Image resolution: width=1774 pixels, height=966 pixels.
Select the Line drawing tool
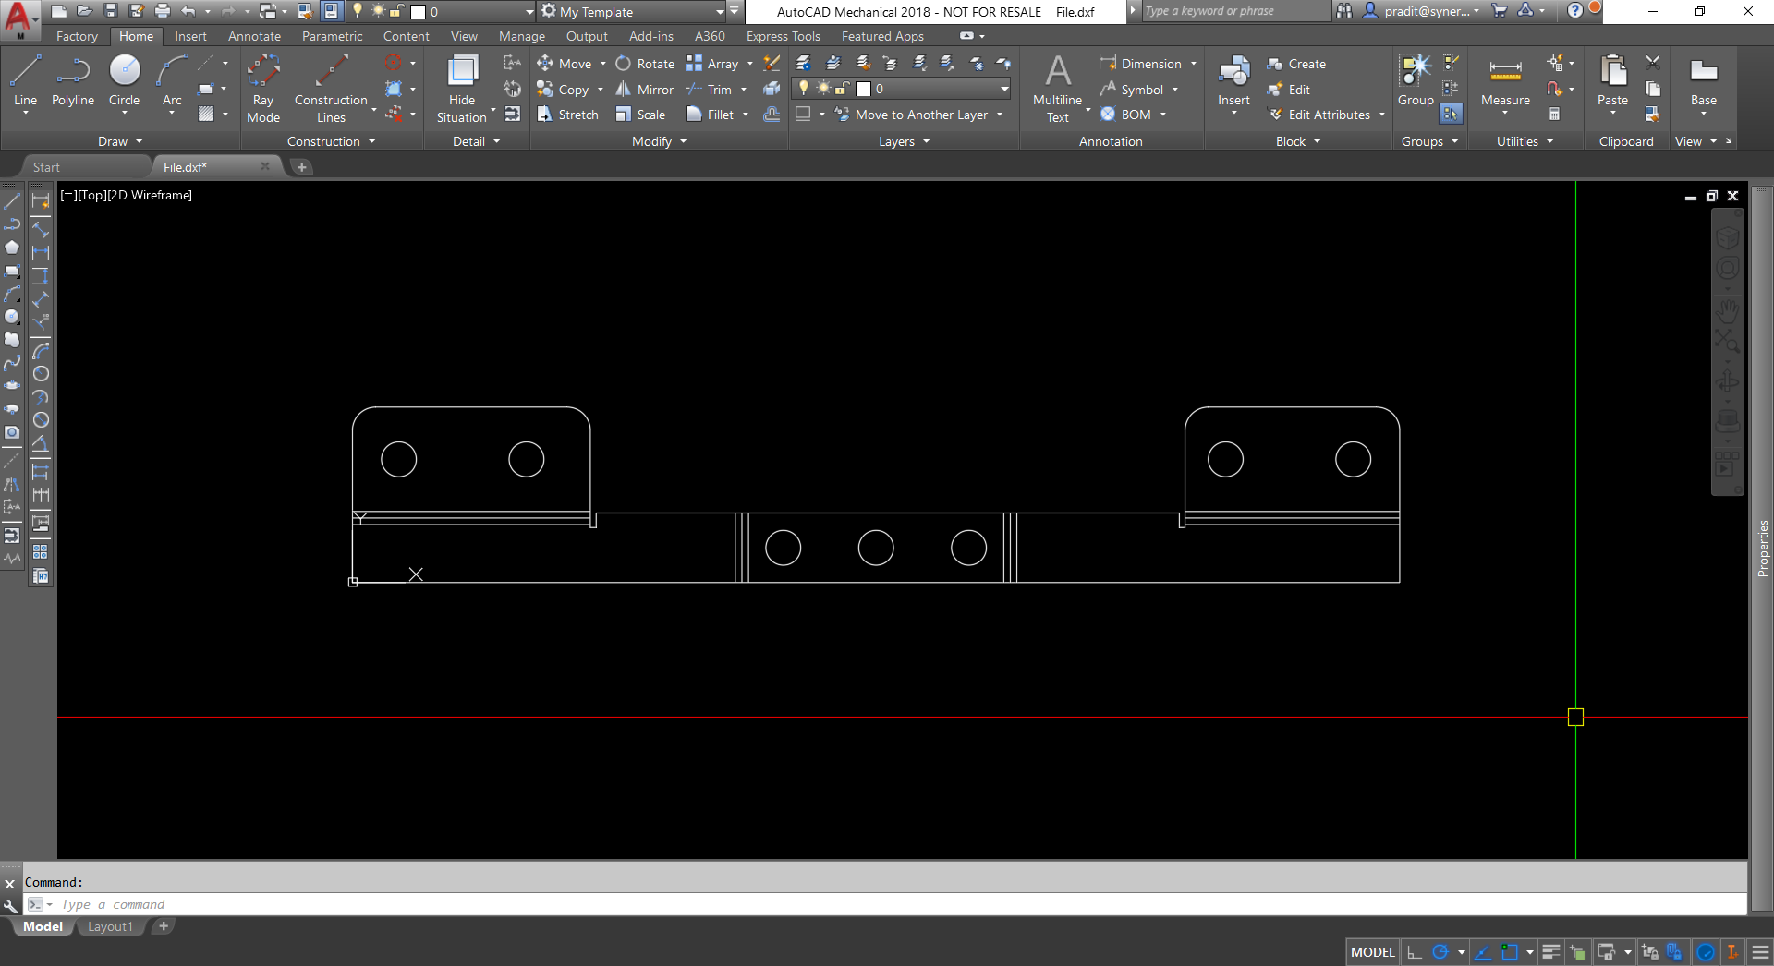pyautogui.click(x=25, y=74)
